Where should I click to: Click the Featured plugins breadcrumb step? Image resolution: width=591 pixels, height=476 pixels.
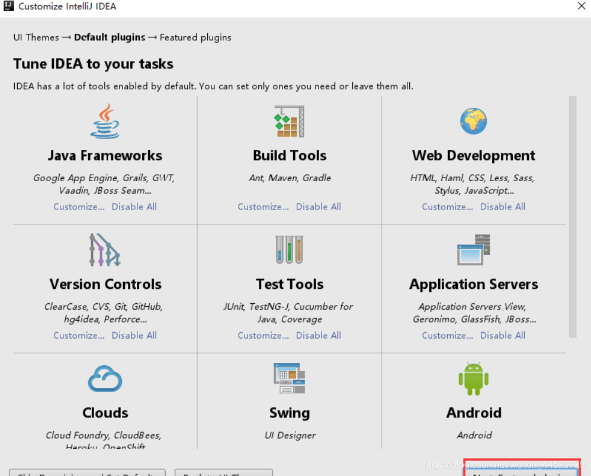pos(195,37)
